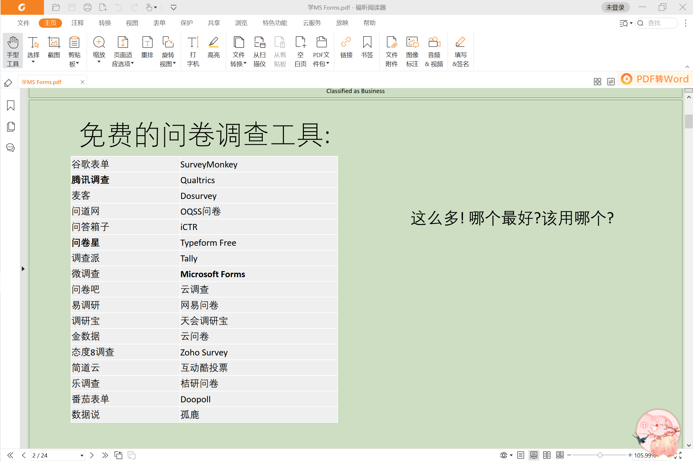The image size is (693, 462).
Task: Switch to the Form (表单) tab
Action: (159, 23)
